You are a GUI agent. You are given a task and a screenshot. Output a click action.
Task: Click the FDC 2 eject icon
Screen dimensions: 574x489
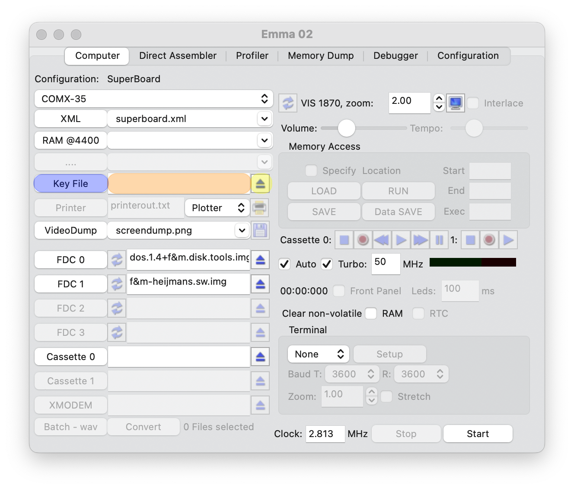point(260,308)
